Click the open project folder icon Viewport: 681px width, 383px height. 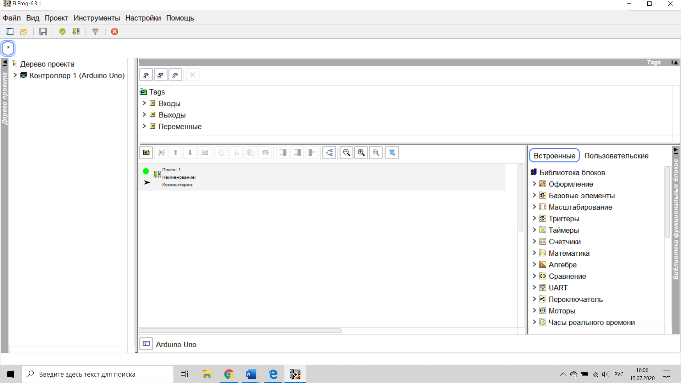tap(23, 32)
